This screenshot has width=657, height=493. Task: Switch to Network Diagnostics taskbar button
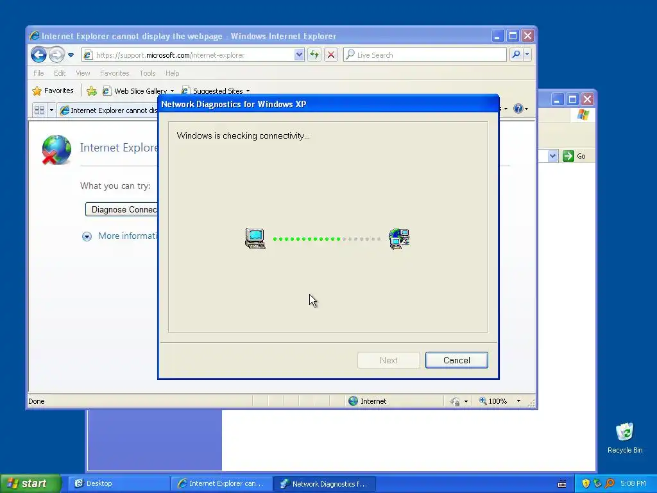point(325,483)
